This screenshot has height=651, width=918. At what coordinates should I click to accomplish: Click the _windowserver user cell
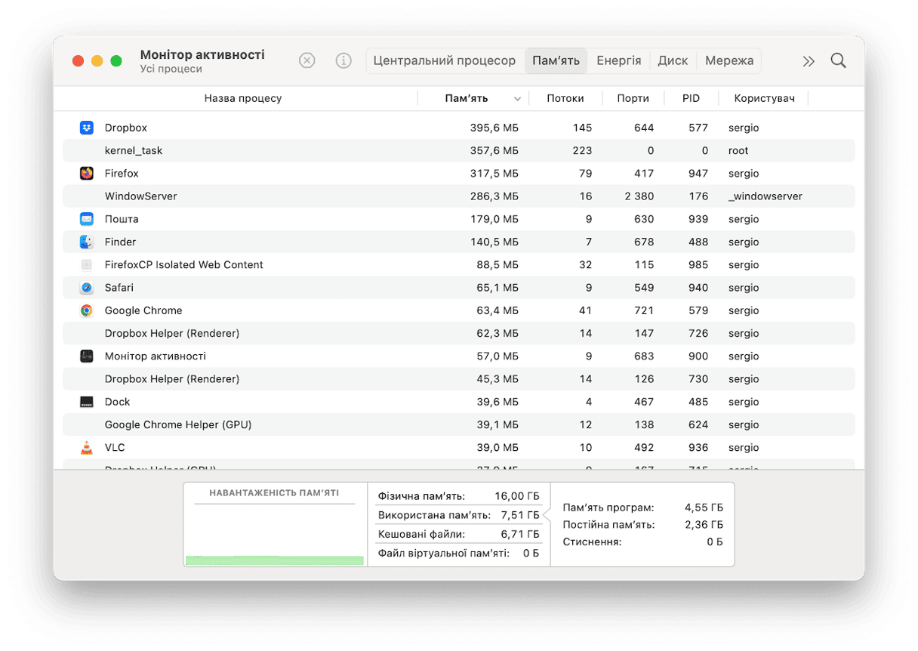pos(766,196)
